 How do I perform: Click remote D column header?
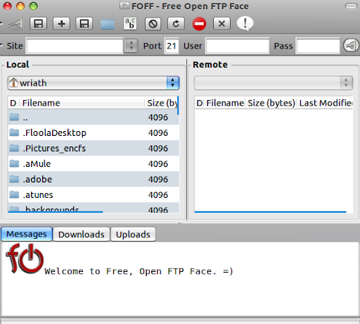coord(200,103)
